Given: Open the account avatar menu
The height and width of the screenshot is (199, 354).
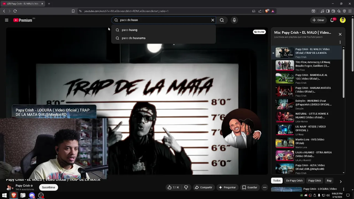Looking at the screenshot, I should [x=343, y=20].
